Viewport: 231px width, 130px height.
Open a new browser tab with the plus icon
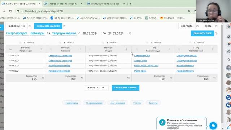[x=130, y=4]
